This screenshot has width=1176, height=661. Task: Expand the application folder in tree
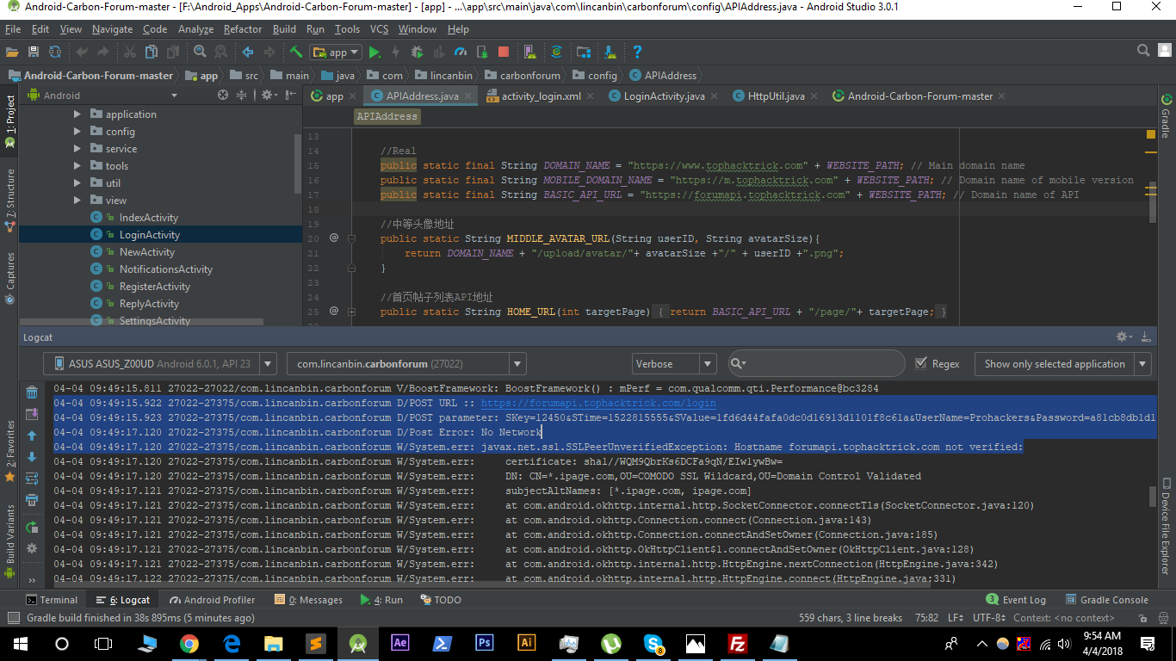pyautogui.click(x=77, y=114)
